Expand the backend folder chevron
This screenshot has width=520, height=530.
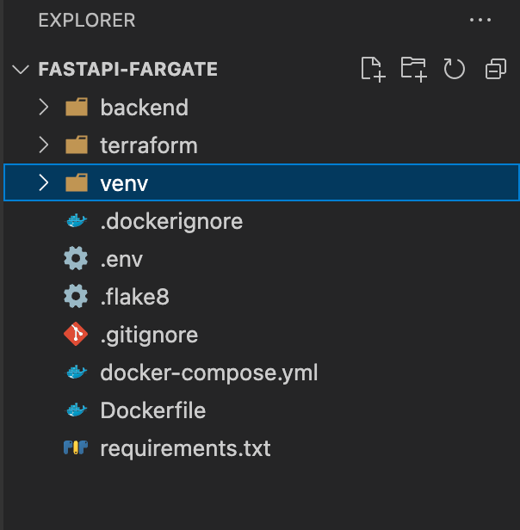pyautogui.click(x=44, y=108)
